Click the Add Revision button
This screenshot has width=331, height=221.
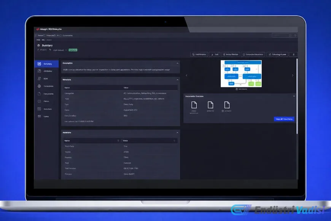(199, 54)
